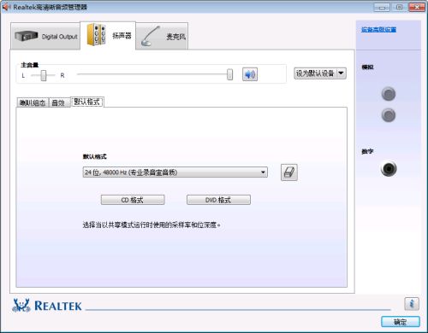
Task: Select the second analog jack connector
Action: point(389,115)
